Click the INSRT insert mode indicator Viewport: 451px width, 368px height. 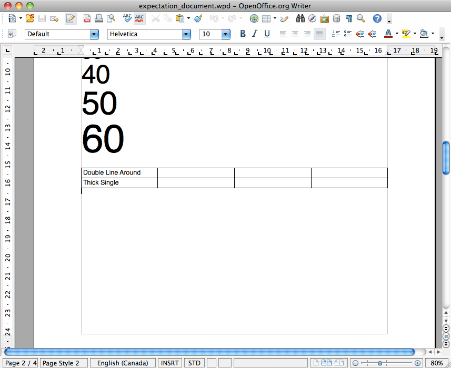(169, 363)
